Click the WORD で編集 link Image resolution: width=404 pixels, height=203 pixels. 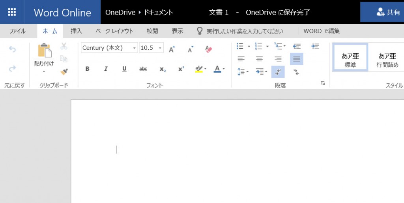pyautogui.click(x=322, y=31)
